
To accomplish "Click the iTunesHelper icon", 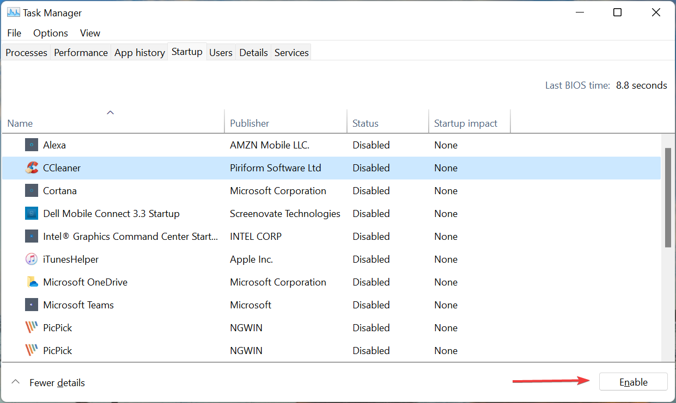I will (x=31, y=259).
